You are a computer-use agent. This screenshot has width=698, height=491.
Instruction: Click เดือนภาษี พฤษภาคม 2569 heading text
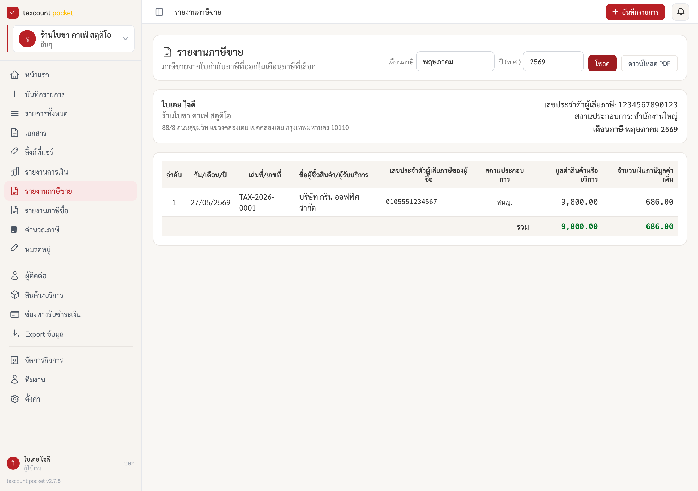click(635, 130)
